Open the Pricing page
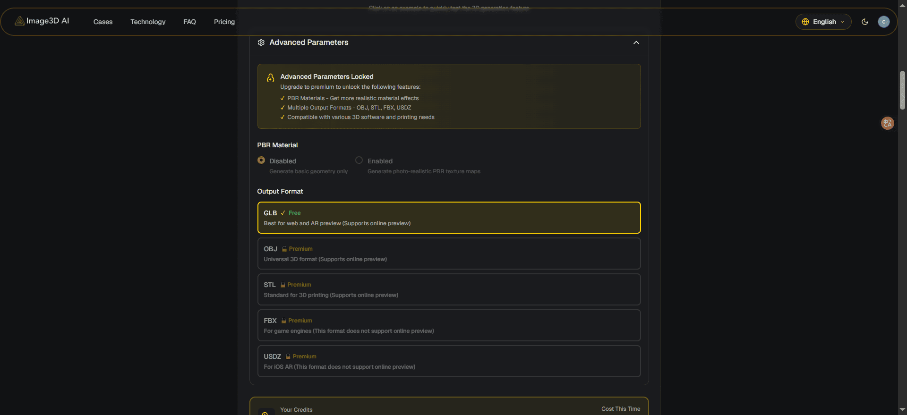 pyautogui.click(x=224, y=22)
